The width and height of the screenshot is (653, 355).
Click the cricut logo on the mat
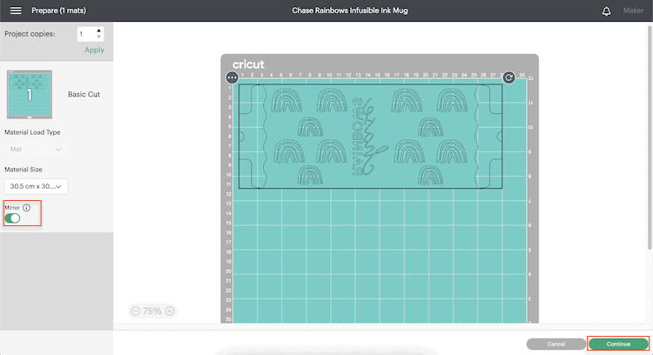pos(248,64)
